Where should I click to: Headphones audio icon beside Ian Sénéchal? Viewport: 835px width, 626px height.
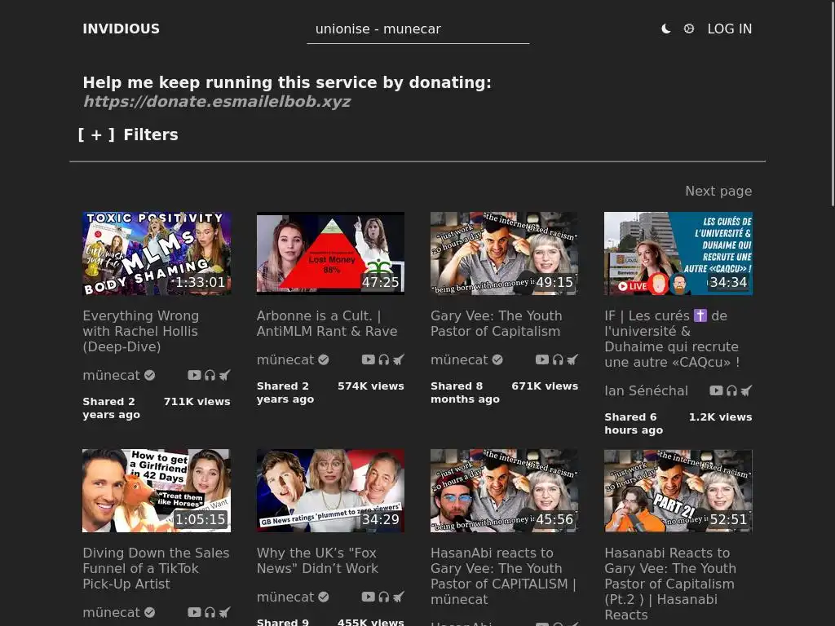coord(731,390)
